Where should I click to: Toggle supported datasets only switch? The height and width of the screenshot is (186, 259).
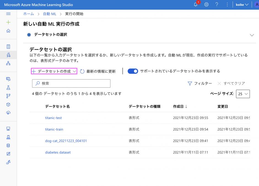pyautogui.click(x=133, y=71)
